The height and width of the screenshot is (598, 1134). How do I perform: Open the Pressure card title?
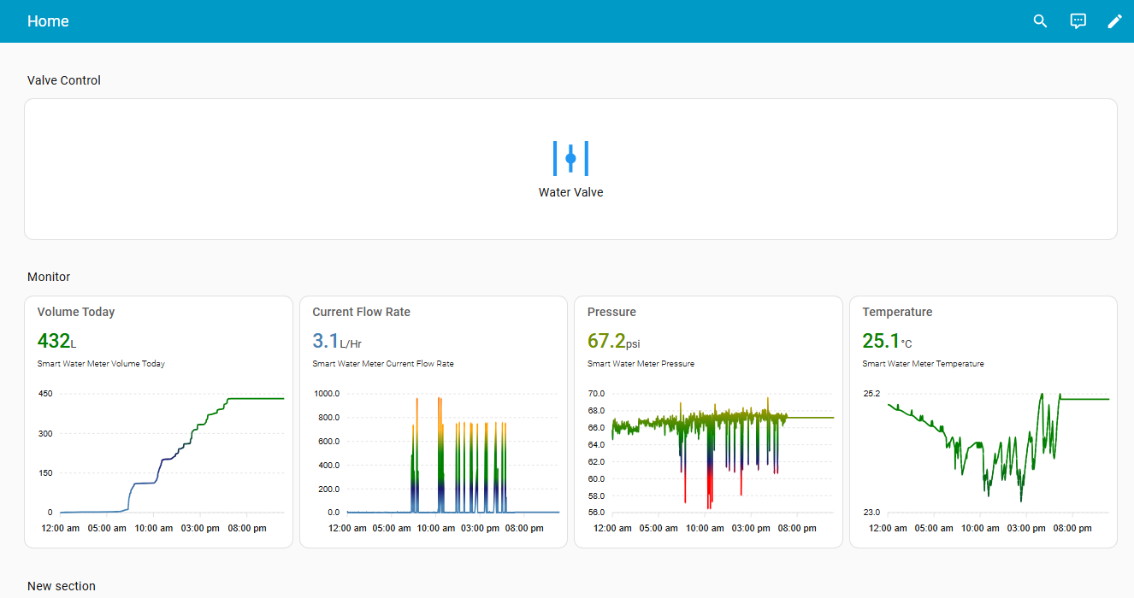pos(611,312)
